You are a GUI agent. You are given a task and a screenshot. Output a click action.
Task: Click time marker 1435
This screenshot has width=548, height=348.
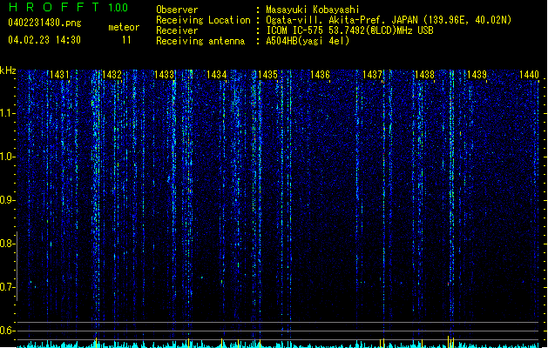[x=267, y=75]
